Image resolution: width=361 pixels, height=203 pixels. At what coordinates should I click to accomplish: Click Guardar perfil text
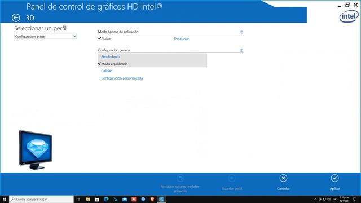[232, 188]
